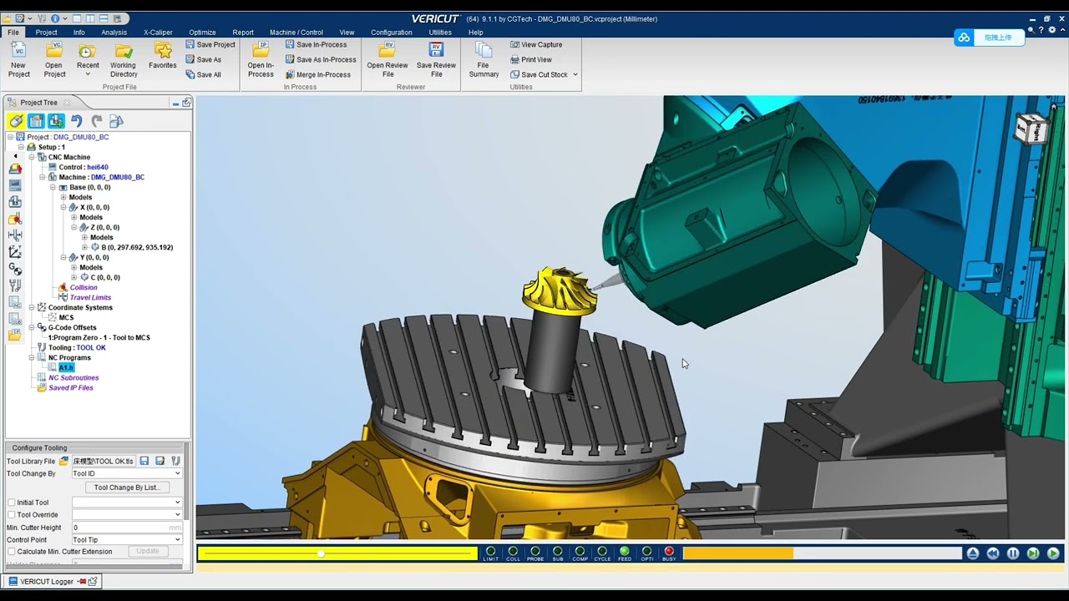Open the Control Point dropdown
This screenshot has height=601, width=1069.
[x=126, y=540]
